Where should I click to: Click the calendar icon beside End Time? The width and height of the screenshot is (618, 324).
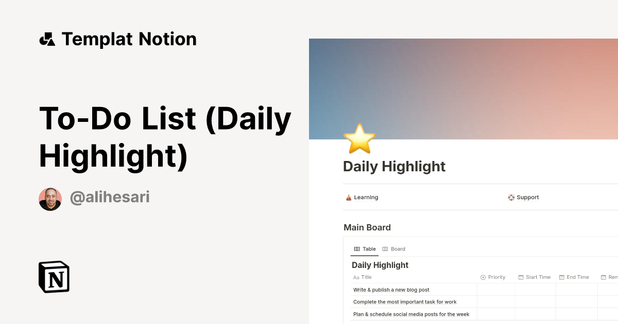coord(561,277)
